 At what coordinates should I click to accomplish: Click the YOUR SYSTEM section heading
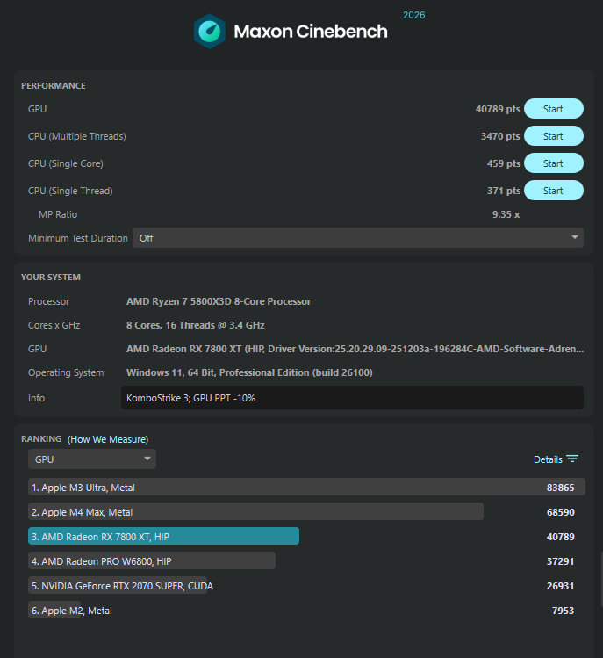(x=51, y=278)
